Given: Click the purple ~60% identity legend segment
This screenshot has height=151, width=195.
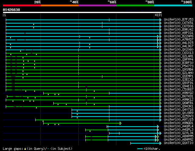Looking at the screenshot, I should 97,5.
